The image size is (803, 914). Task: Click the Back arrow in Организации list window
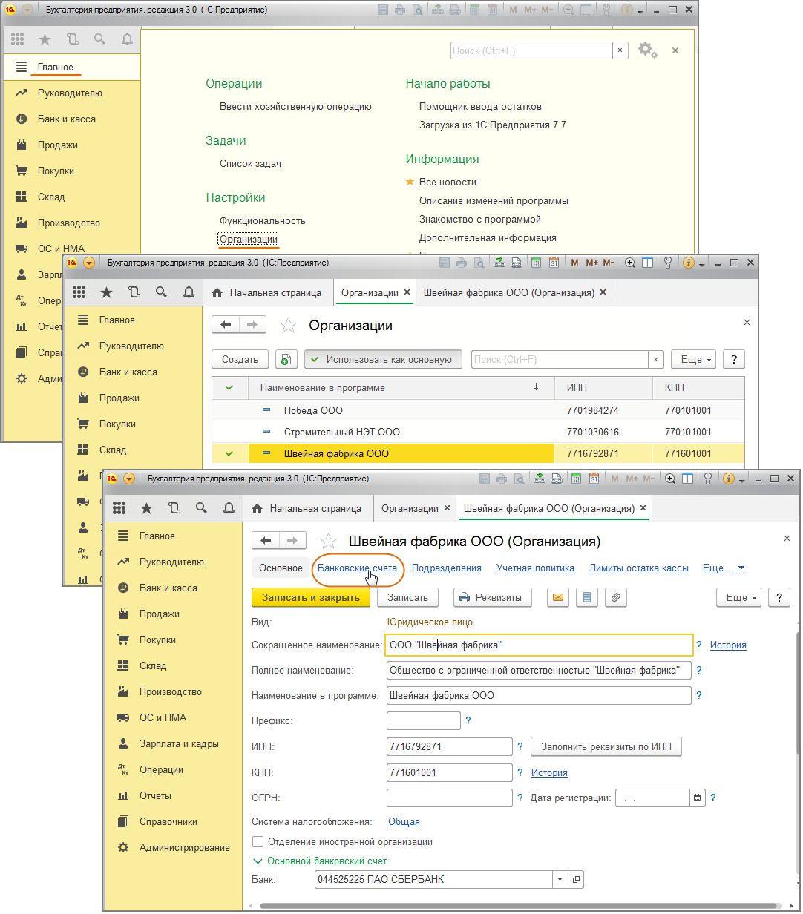[x=226, y=325]
